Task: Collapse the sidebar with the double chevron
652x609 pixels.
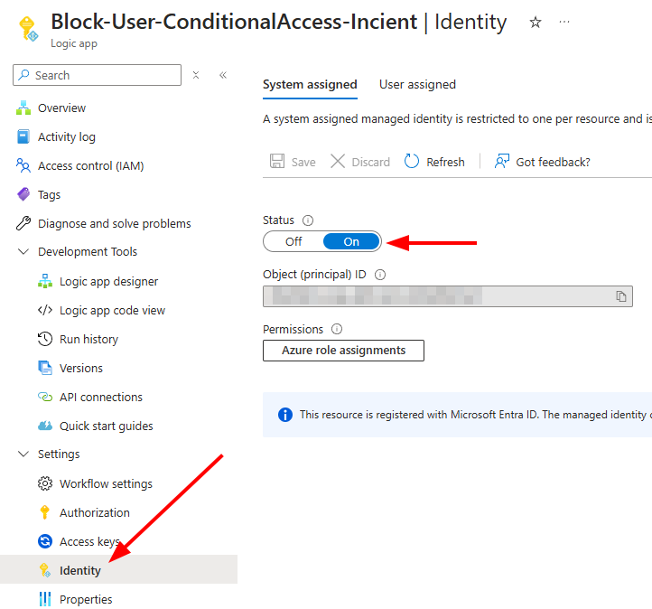Action: pos(223,75)
